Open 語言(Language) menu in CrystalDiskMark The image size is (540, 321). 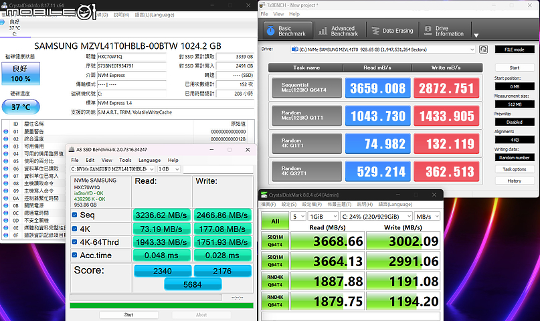395,205
